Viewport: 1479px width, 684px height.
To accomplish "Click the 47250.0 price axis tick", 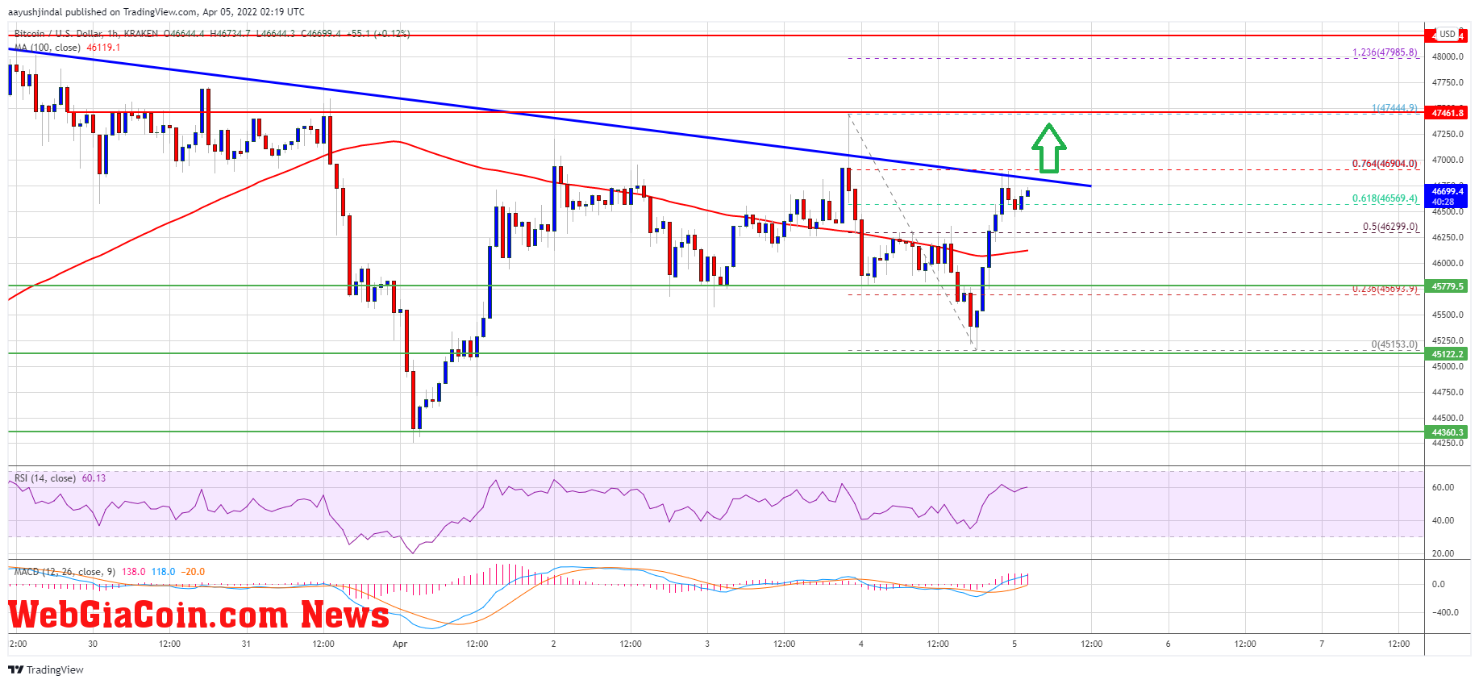I will pos(1448,134).
